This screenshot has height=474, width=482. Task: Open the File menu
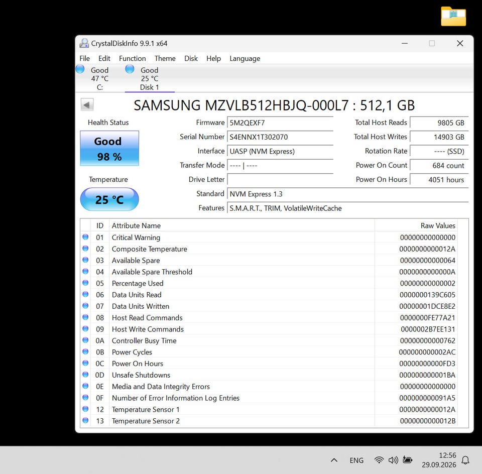coord(84,58)
